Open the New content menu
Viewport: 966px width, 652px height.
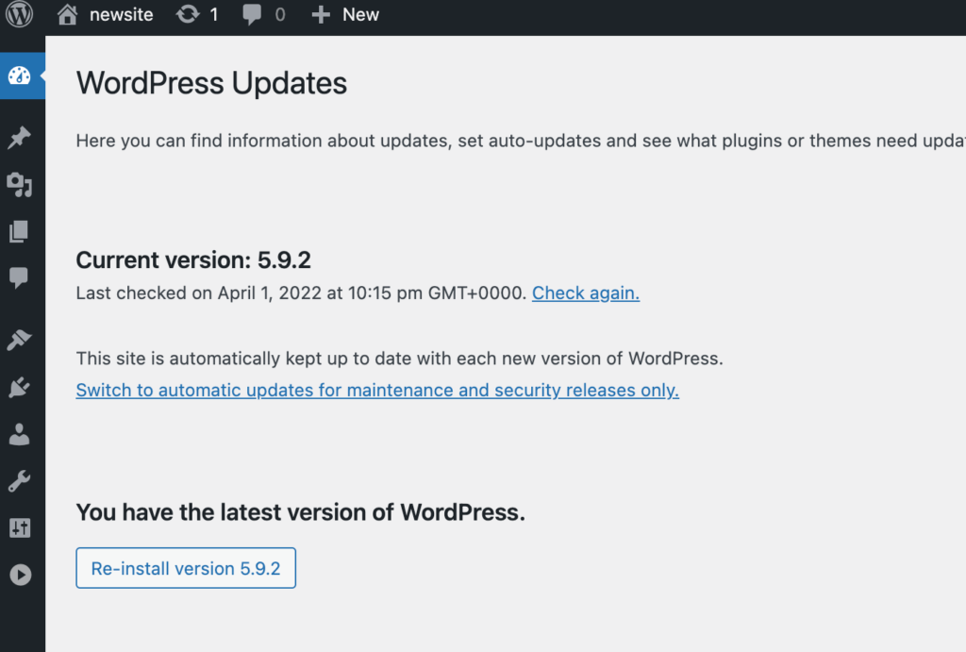click(x=345, y=14)
